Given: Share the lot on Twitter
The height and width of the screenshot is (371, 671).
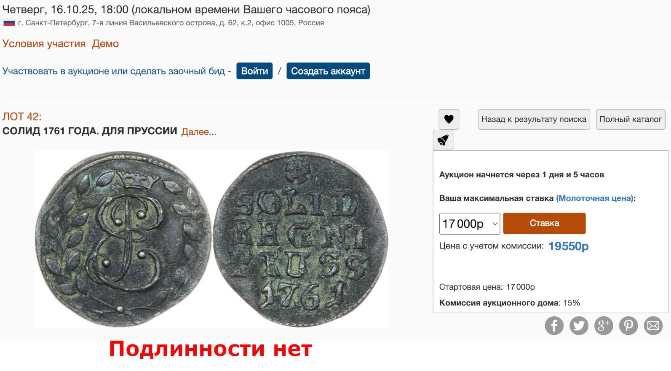Looking at the screenshot, I should click(x=579, y=326).
